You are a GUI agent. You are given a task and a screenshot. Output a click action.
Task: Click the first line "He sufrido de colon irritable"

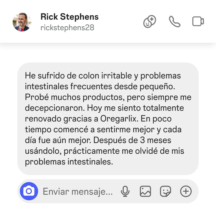click(78, 76)
